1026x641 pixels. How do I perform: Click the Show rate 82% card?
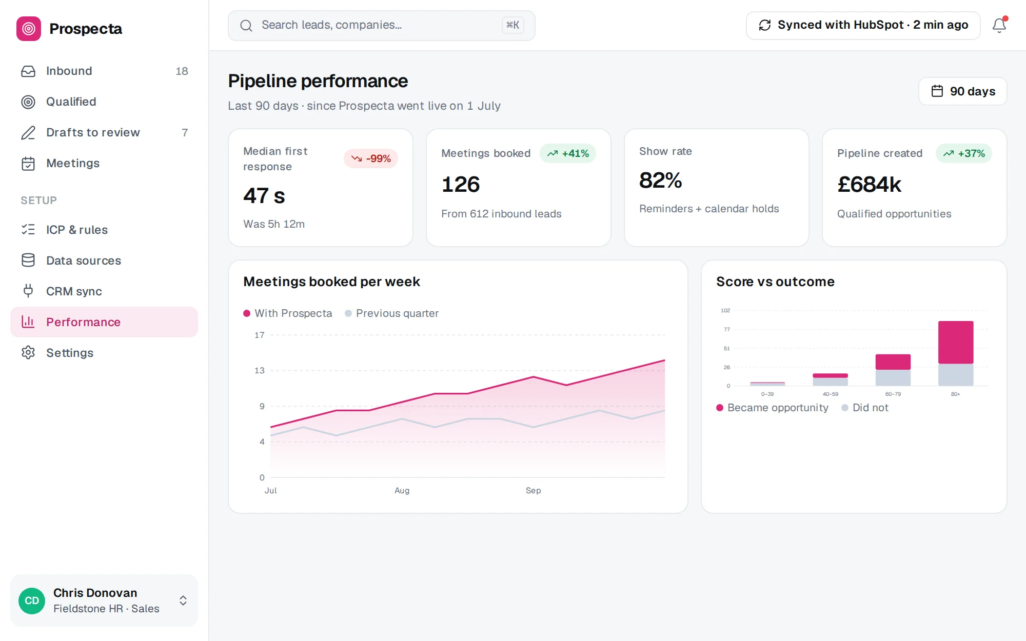[x=717, y=188]
